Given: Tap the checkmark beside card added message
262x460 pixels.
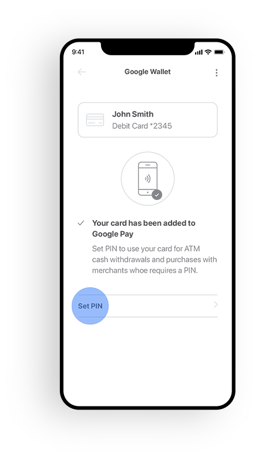Looking at the screenshot, I should tap(81, 224).
